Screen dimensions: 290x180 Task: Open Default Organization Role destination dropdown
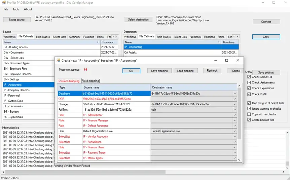pos(234,131)
